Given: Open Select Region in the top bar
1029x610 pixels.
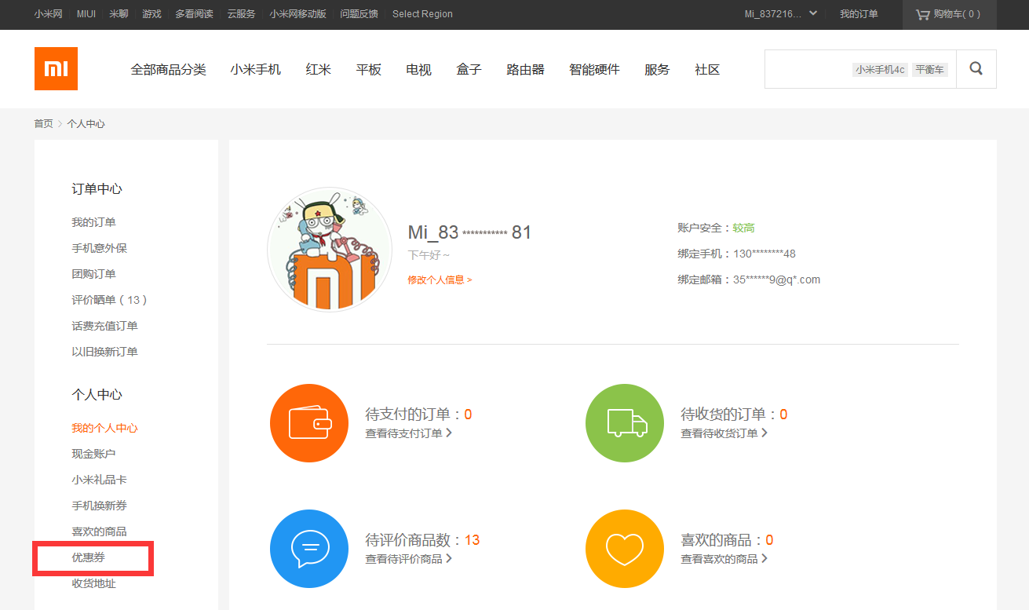Looking at the screenshot, I should pyautogui.click(x=422, y=14).
